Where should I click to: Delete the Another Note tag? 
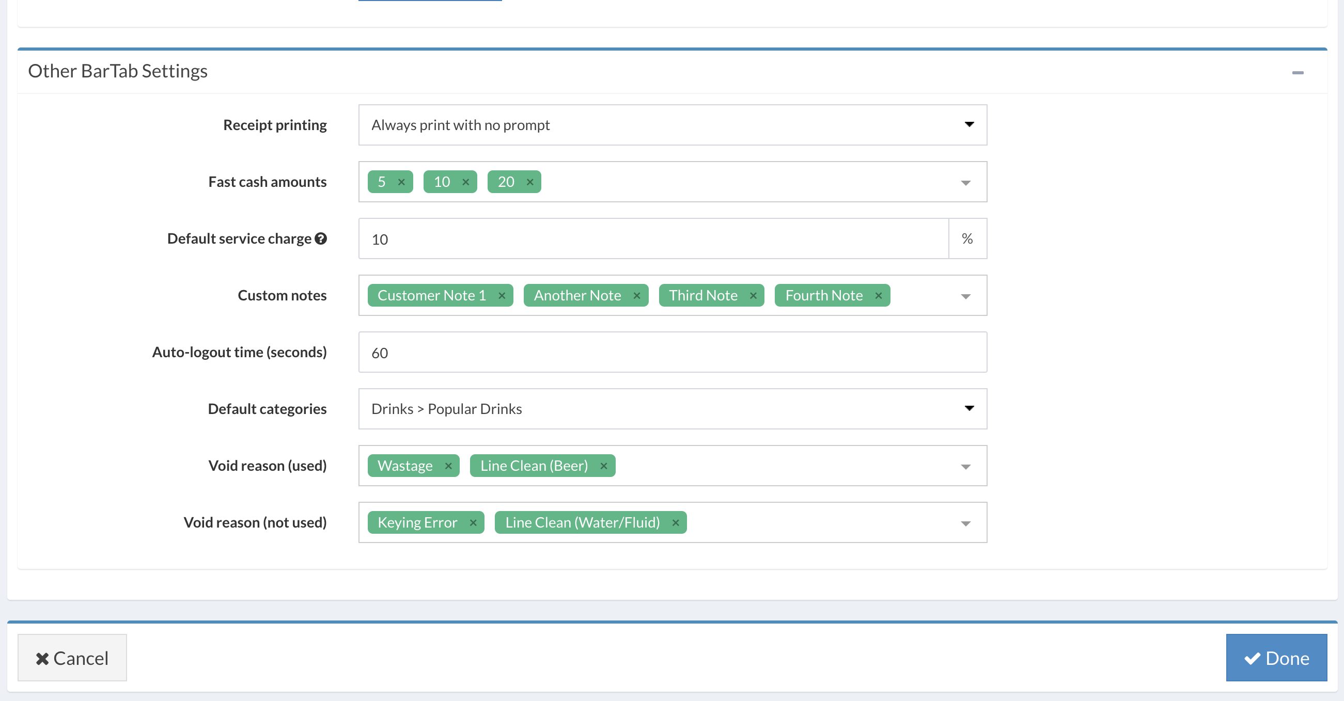(x=636, y=295)
